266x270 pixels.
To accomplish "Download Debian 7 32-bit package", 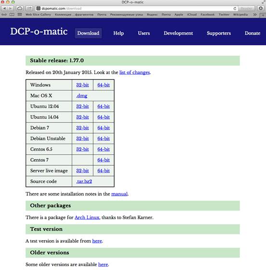I will coord(82,128).
